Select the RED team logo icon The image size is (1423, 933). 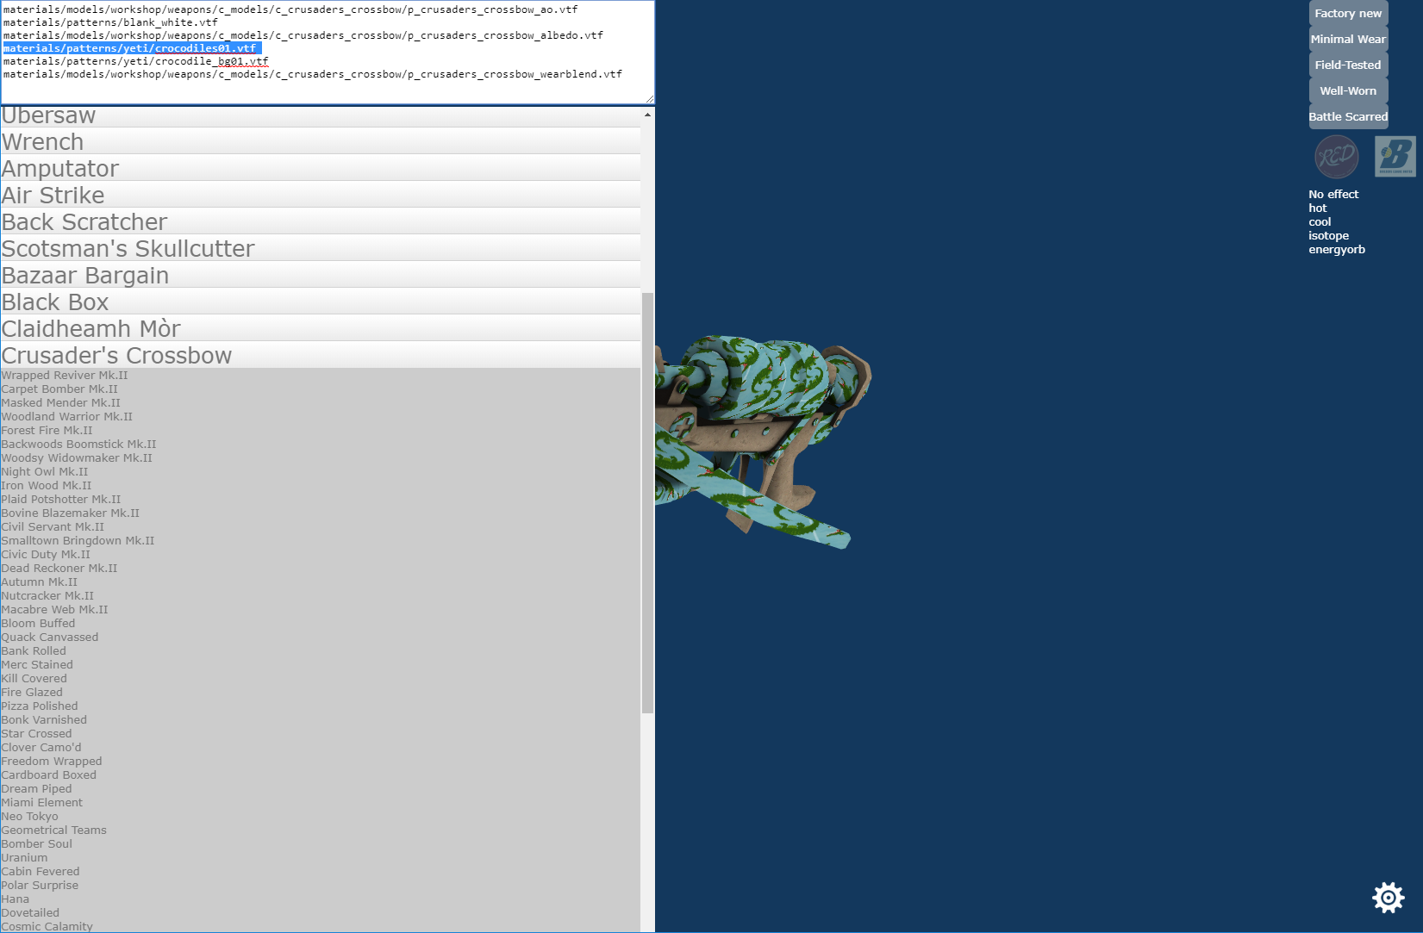[1336, 157]
